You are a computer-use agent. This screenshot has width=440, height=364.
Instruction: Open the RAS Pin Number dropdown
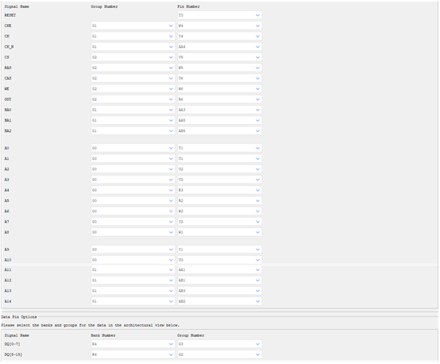(219, 68)
